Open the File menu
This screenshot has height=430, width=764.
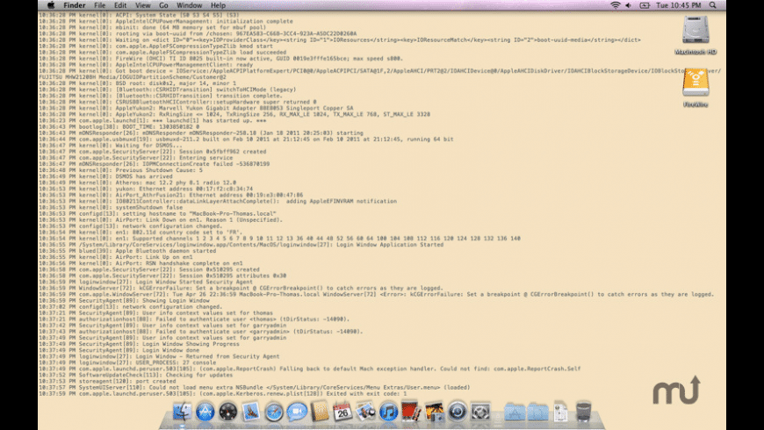100,5
